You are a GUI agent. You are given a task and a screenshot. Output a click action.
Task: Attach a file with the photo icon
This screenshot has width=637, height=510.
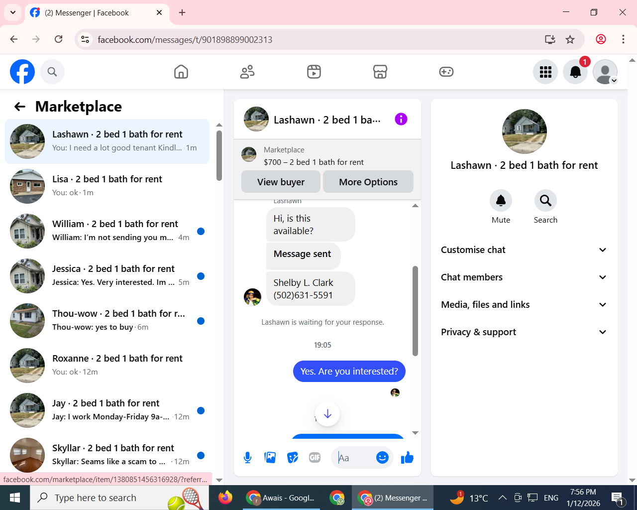coord(270,457)
